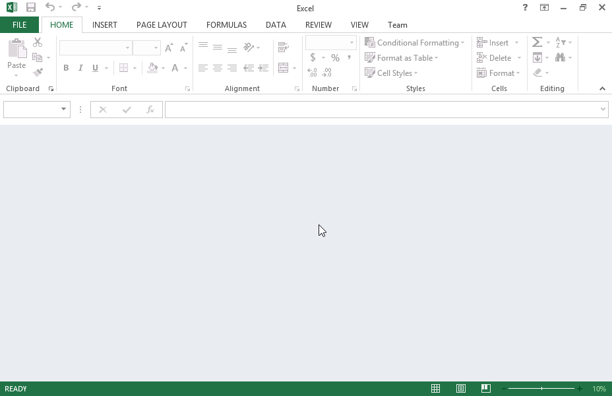Click the Format Painter brush icon

click(38, 73)
